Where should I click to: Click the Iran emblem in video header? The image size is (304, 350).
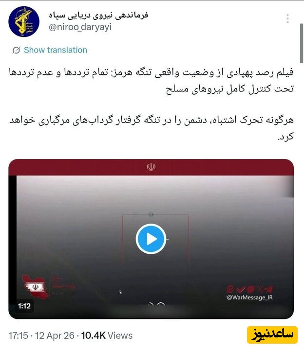(x=151, y=167)
